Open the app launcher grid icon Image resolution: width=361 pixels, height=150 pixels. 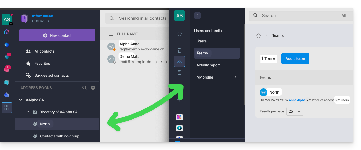pos(7,108)
